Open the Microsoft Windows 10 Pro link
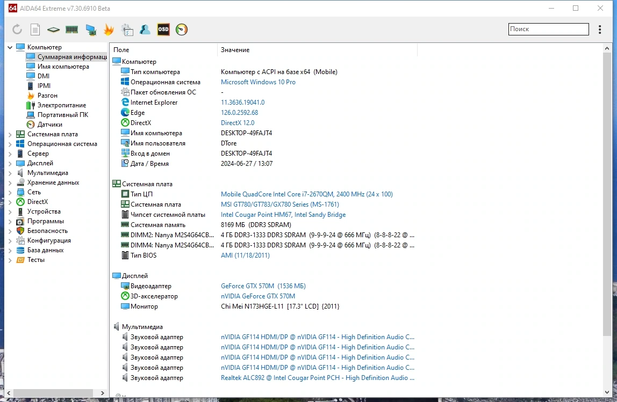617x402 pixels. (x=258, y=82)
